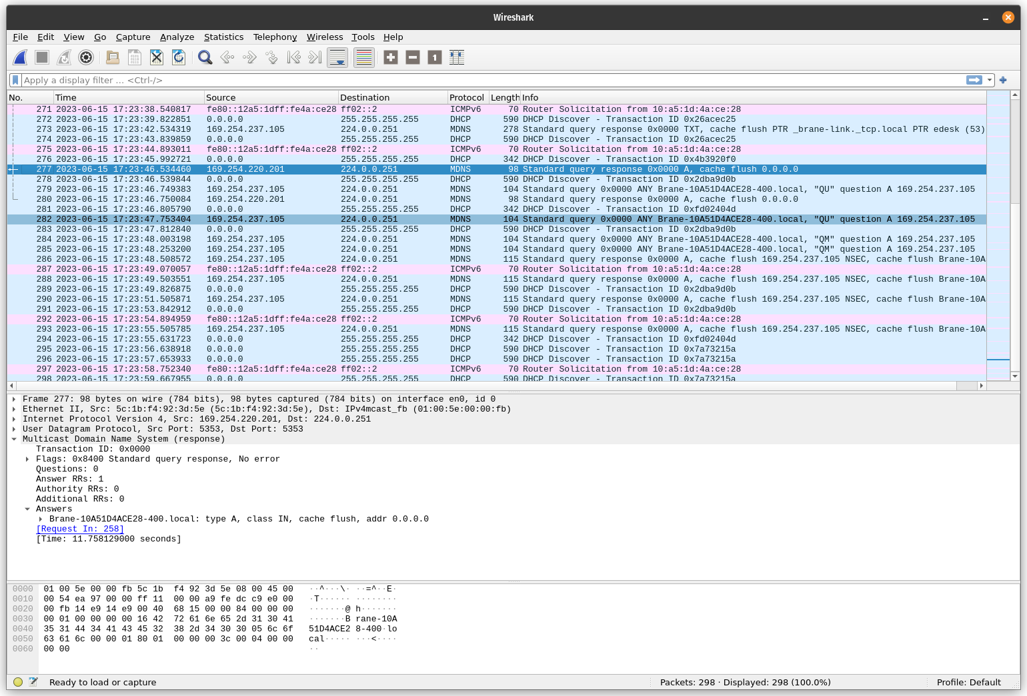Screen dimensions: 1027x696
Task: Sort packets by the Protocol column header
Action: [467, 97]
